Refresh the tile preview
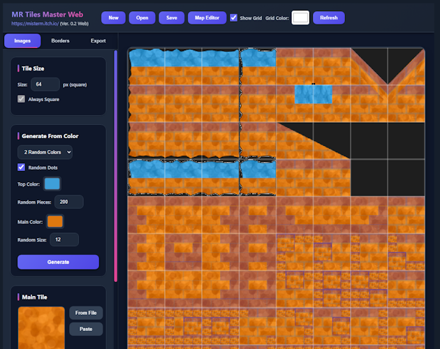Image resolution: width=440 pixels, height=349 pixels. [328, 17]
